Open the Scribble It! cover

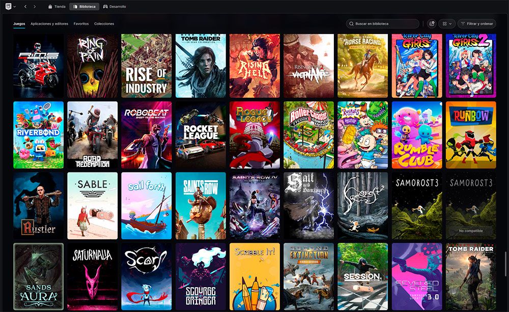[x=255, y=276]
